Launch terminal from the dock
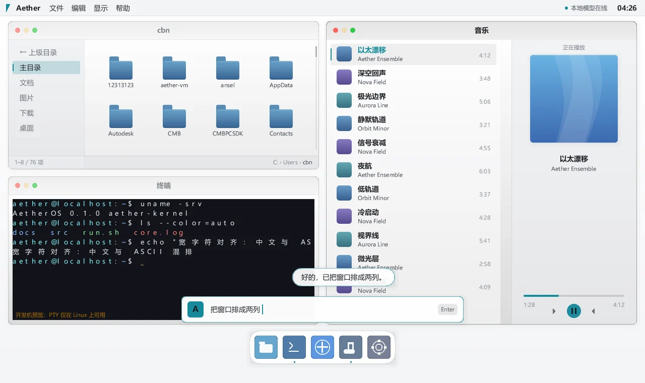This screenshot has height=383, width=645. pos(294,347)
